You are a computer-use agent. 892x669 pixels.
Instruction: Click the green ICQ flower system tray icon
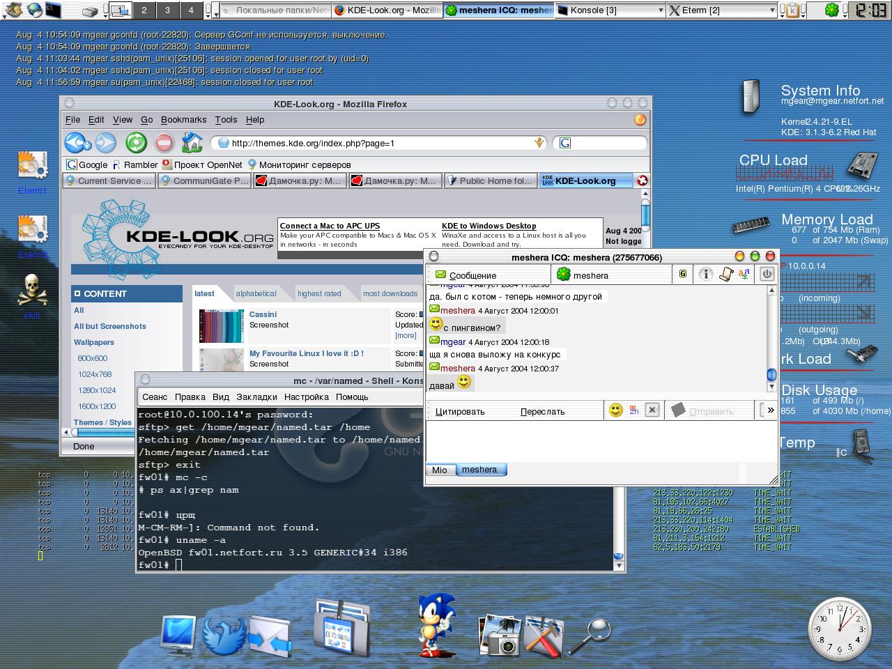(831, 10)
